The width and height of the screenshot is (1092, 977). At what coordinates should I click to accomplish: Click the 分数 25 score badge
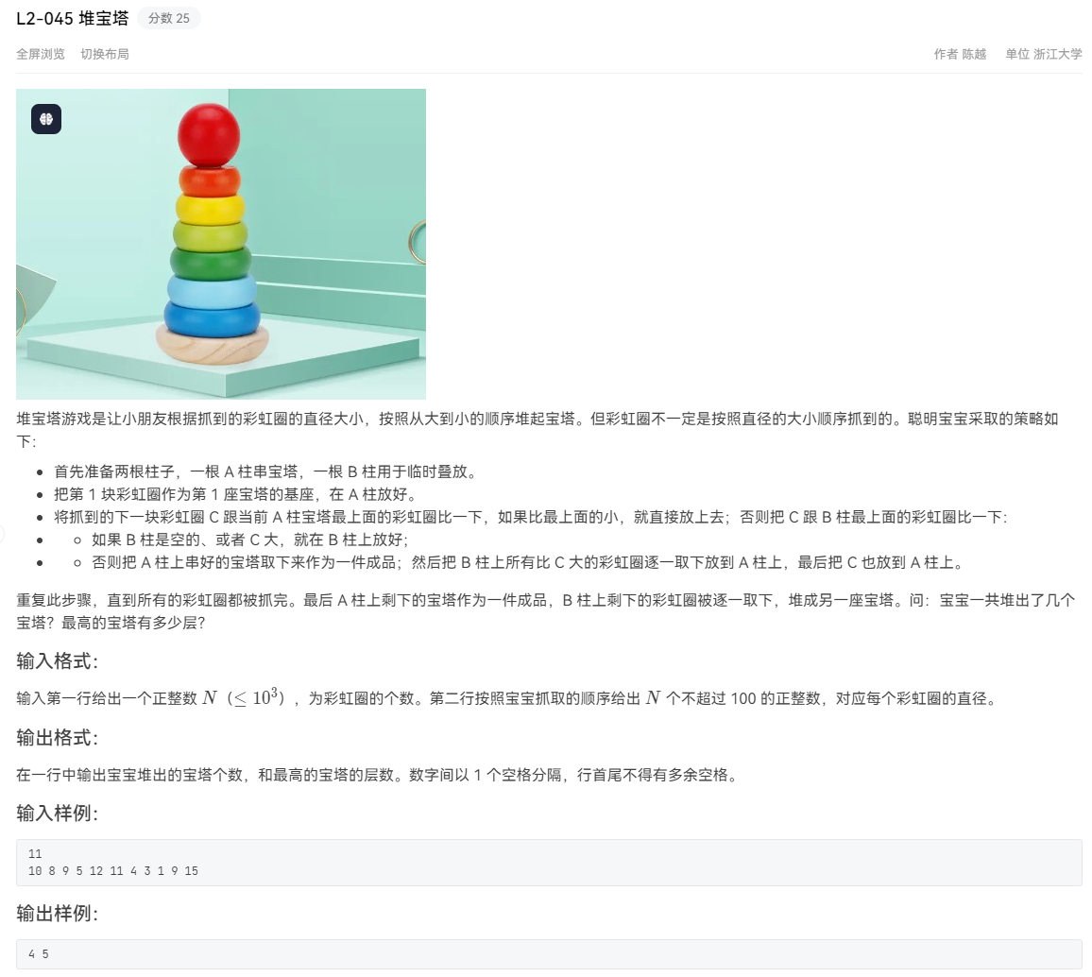(x=168, y=18)
